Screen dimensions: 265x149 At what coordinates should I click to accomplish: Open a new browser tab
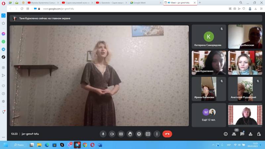[x=200, y=3]
